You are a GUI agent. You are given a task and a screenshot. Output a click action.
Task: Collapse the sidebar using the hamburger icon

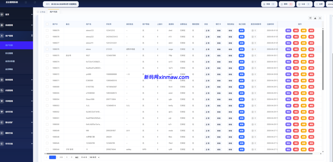point(26,2)
